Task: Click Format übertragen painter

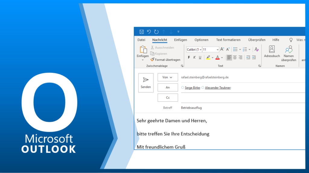Action: pos(165,60)
